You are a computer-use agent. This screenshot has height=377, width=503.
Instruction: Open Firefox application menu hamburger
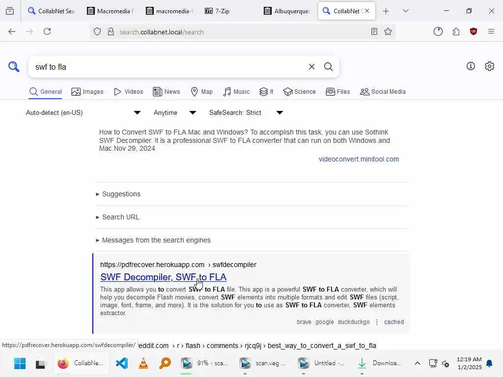click(x=491, y=31)
